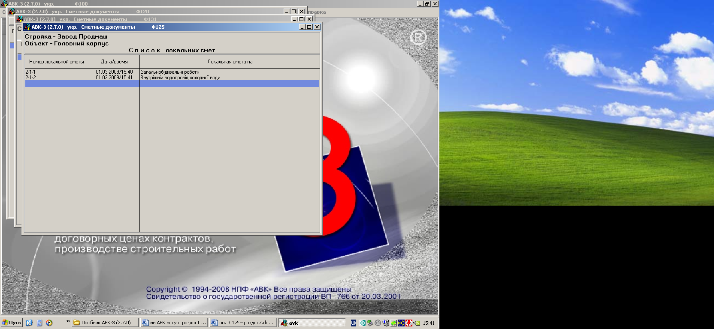714x329 pixels.
Task: Minimize the main АВК-3 Ф100 window
Action: tap(420, 3)
